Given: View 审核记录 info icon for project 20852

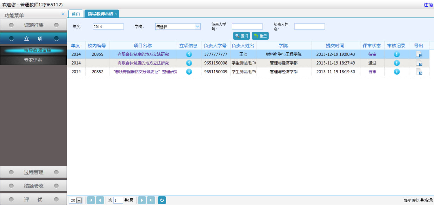Looking at the screenshot, I should click(397, 72).
